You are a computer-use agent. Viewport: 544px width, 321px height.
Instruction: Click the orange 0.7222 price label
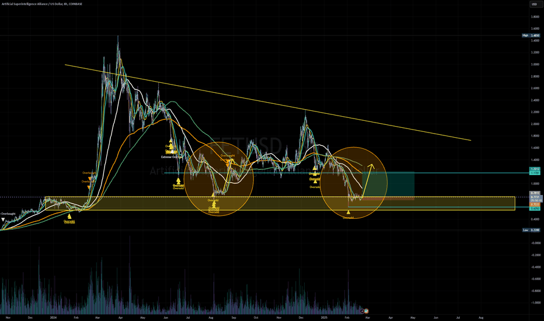(535, 205)
